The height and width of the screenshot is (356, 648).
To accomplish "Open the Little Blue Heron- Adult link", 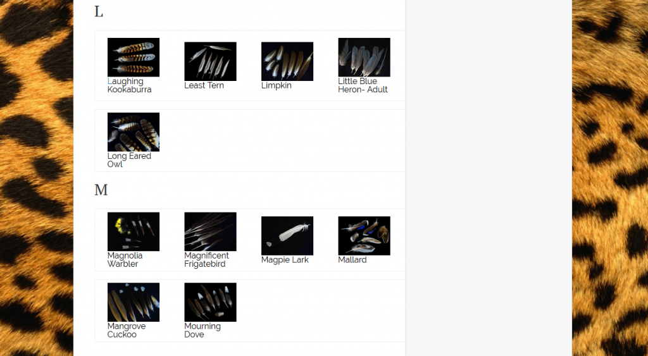I will (363, 85).
